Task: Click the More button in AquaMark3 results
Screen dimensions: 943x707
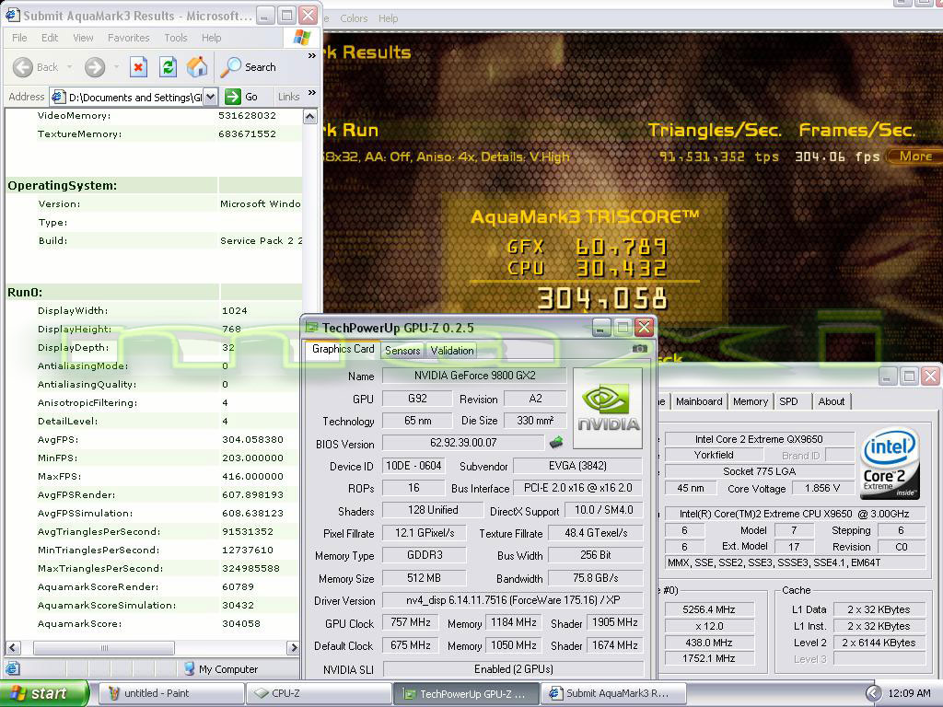Action: coord(914,156)
